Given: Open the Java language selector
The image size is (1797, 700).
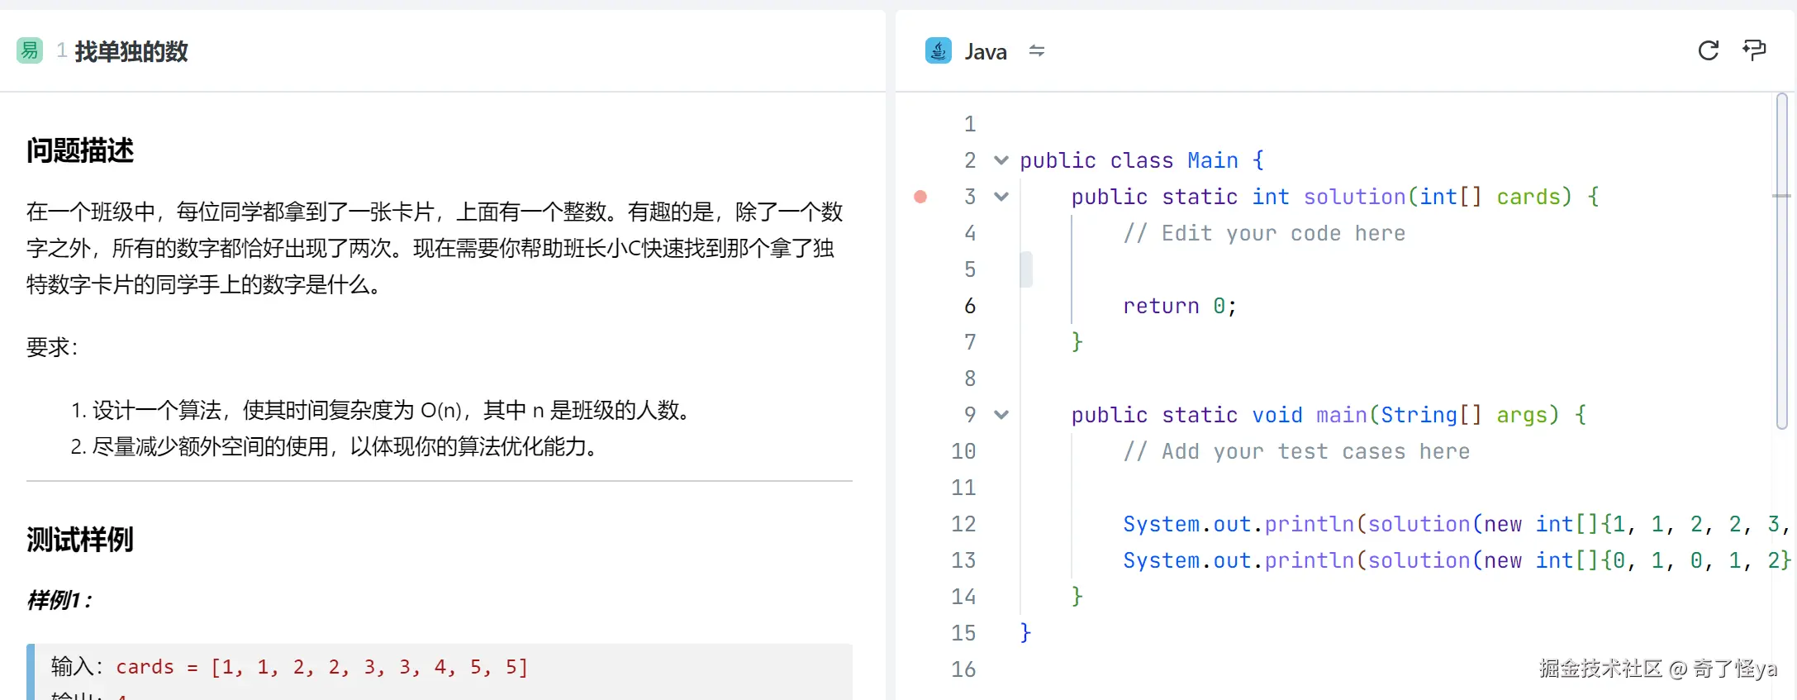Looking at the screenshot, I should click(986, 52).
